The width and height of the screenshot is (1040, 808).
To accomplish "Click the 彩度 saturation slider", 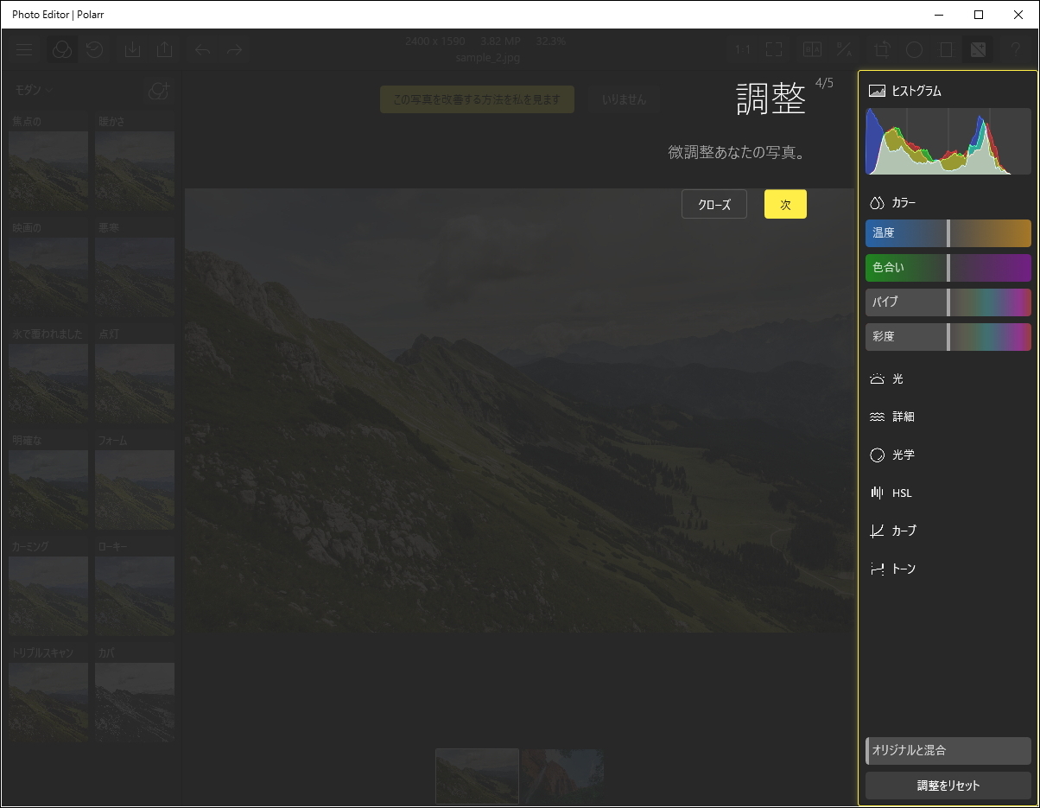I will [948, 337].
